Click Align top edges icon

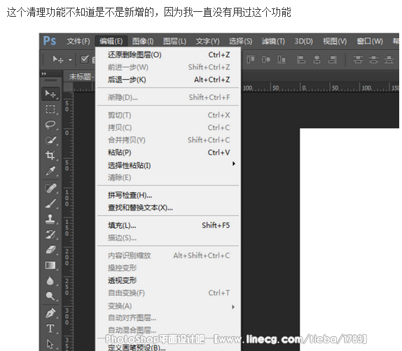click(251, 59)
